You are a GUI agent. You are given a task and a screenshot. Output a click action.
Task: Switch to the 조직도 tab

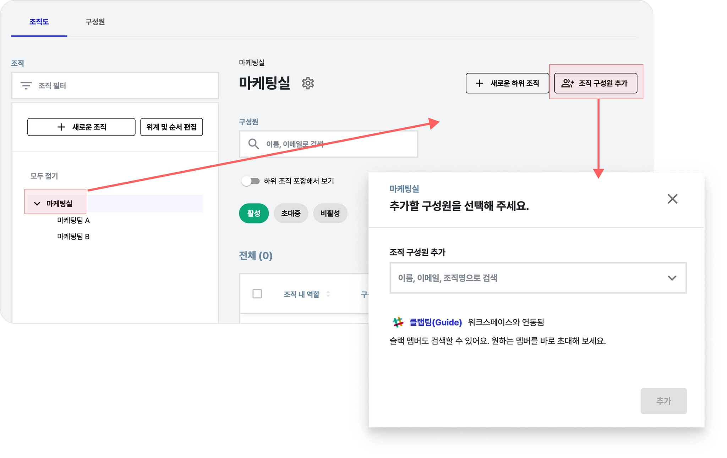[x=39, y=22]
